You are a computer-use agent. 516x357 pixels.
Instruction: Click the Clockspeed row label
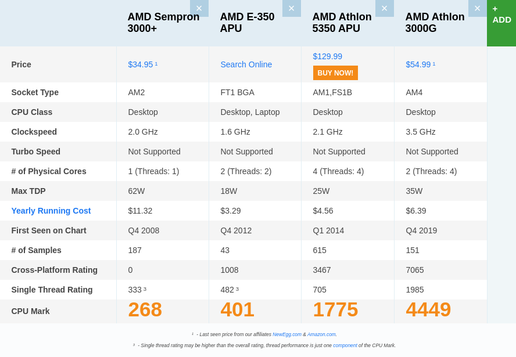(x=34, y=132)
